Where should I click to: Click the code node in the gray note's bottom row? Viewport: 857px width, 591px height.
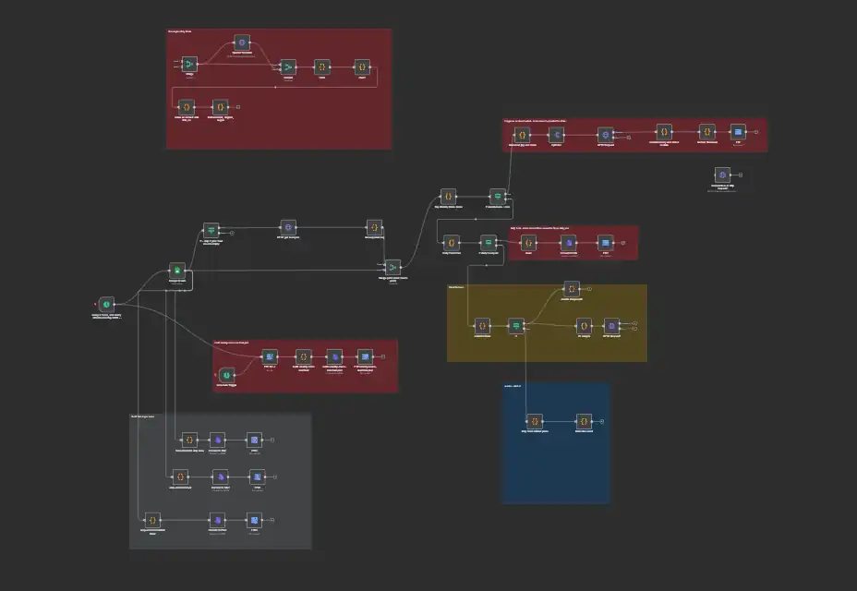point(152,520)
